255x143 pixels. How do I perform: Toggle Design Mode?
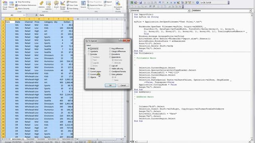[x=63, y=5]
